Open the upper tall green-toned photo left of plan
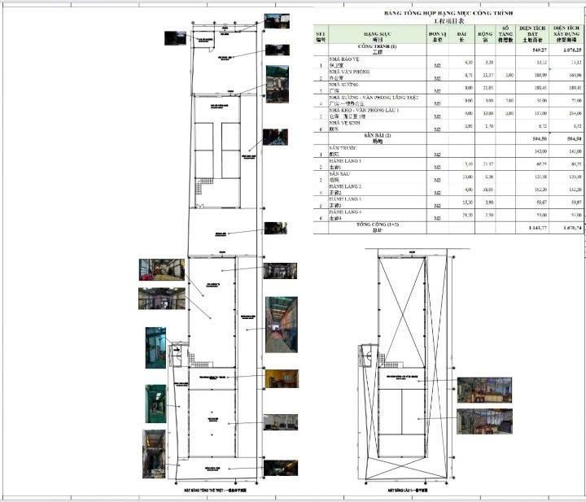Screen dimensions: 586x502 [155, 347]
